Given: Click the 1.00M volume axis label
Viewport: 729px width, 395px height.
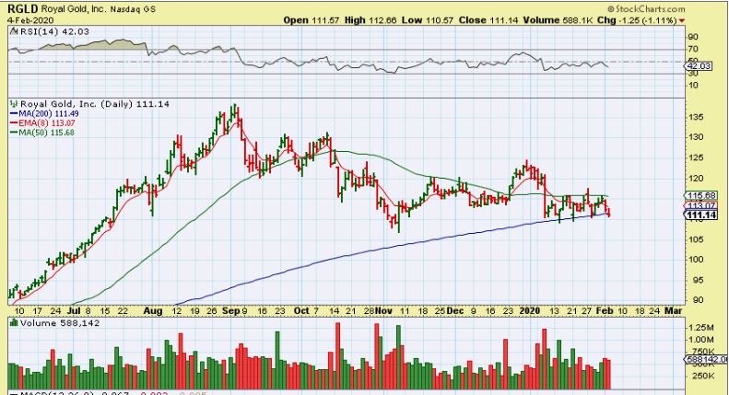Looking at the screenshot, I should point(700,340).
